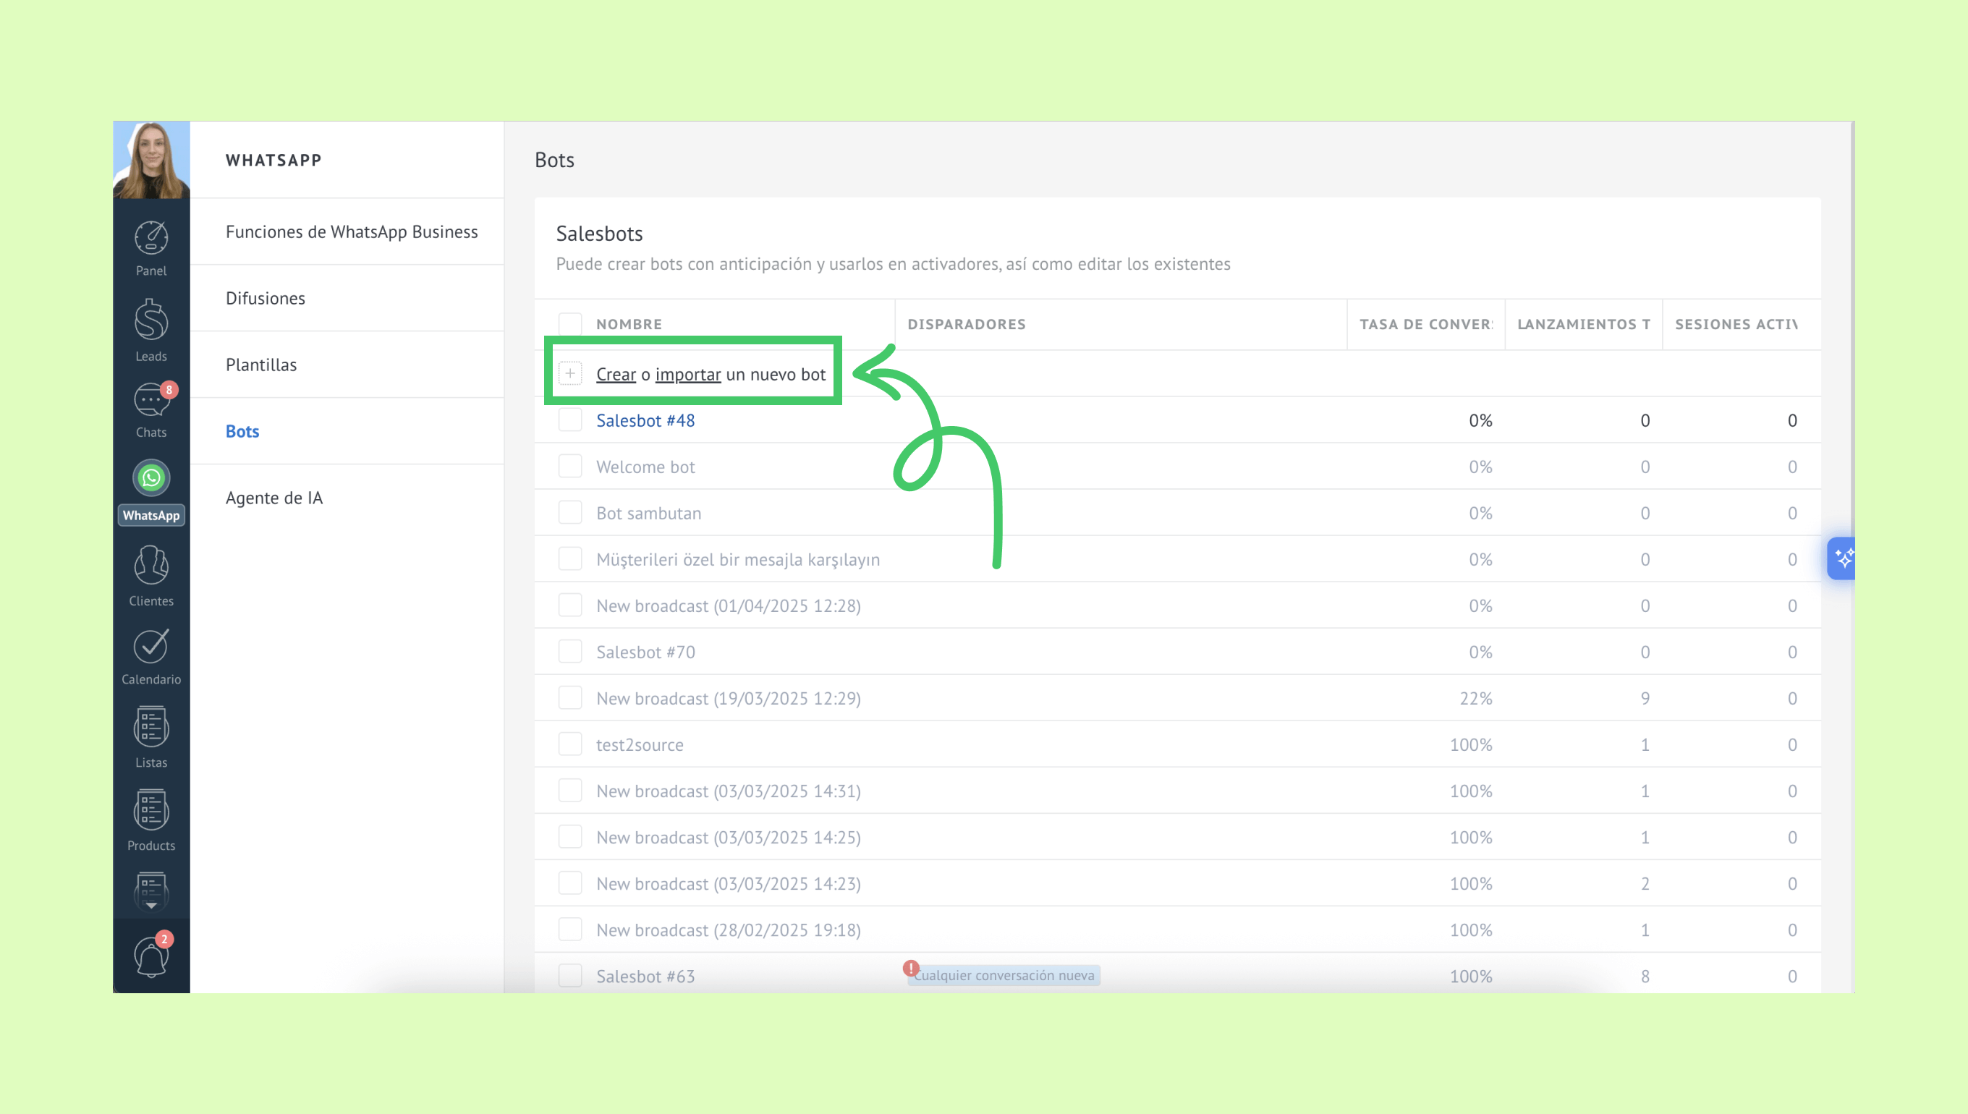Screen dimensions: 1968x1114
Task: Open the Products sidebar icon
Action: click(x=150, y=809)
